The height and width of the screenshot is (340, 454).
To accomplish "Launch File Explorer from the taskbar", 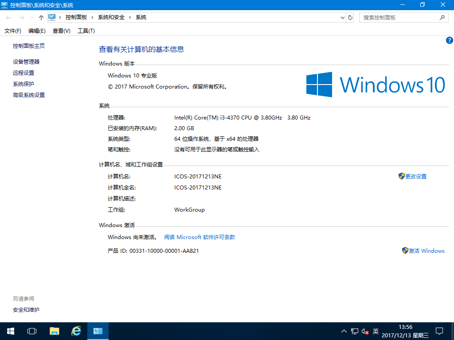I will 54,331.
